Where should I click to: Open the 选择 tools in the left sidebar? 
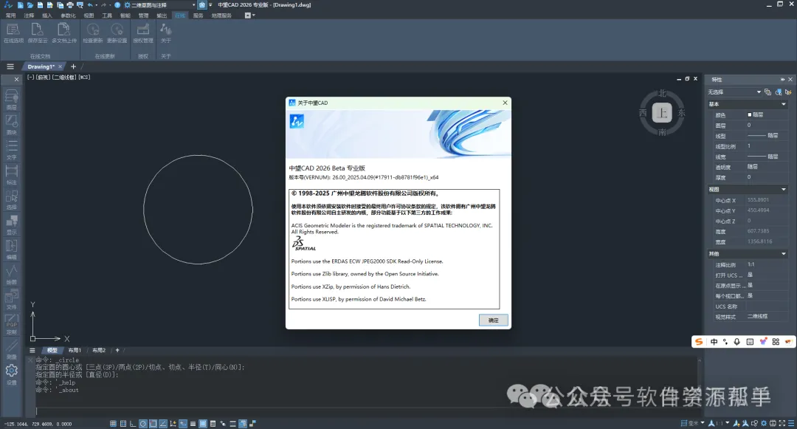click(x=11, y=199)
